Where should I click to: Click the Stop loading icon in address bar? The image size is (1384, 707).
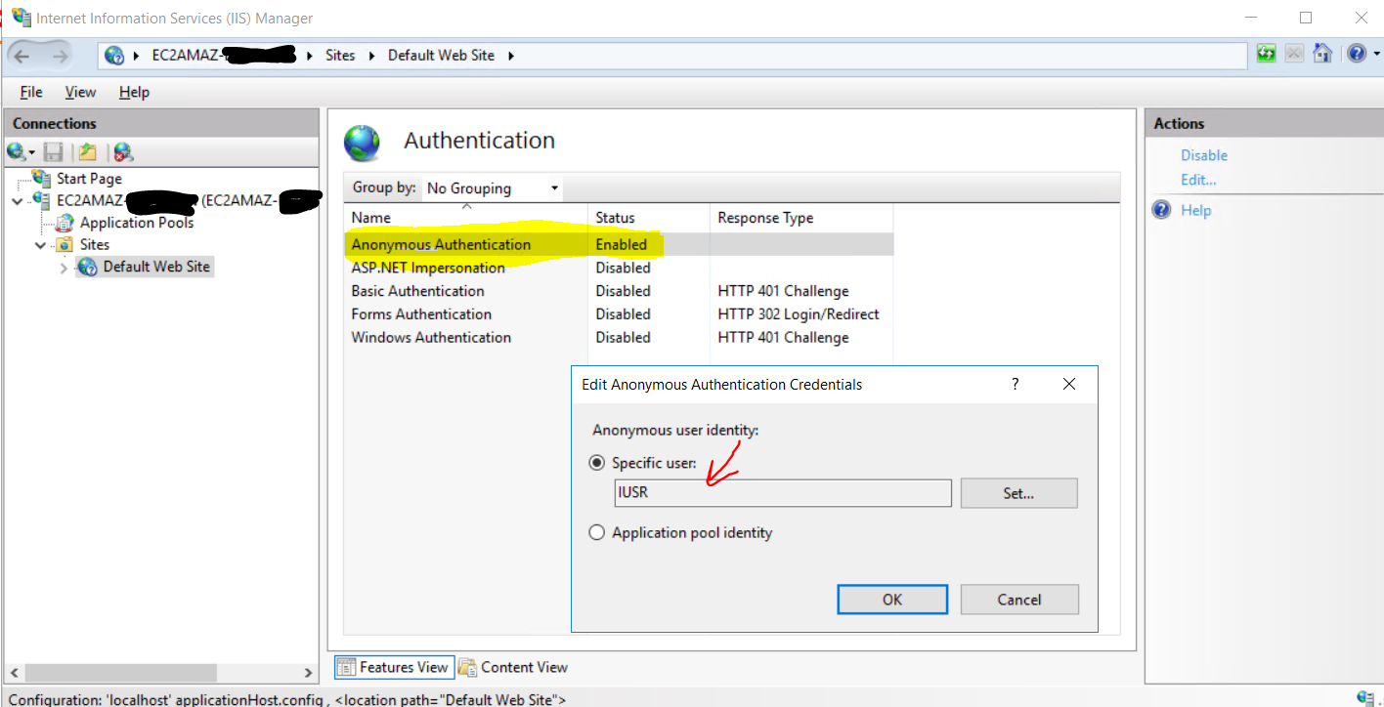[1294, 54]
